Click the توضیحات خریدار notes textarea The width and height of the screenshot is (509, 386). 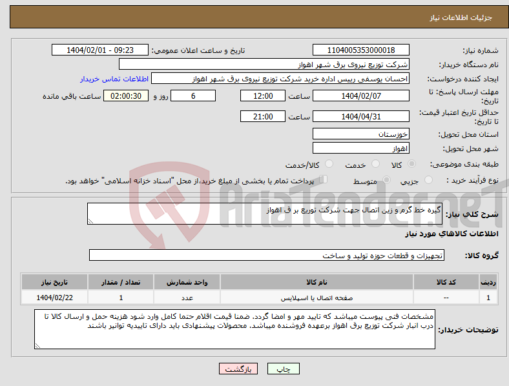coord(234,329)
